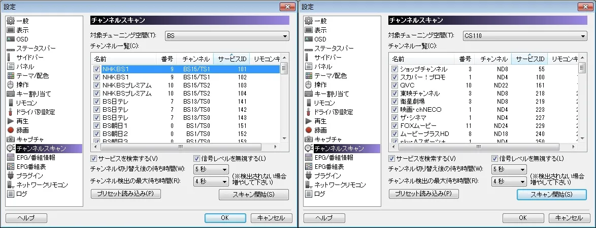Sort by サービスID column in left window

[x=231, y=59]
